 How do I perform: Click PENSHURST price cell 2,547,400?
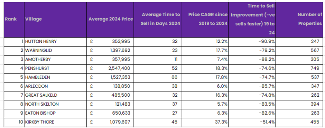pos(110,68)
